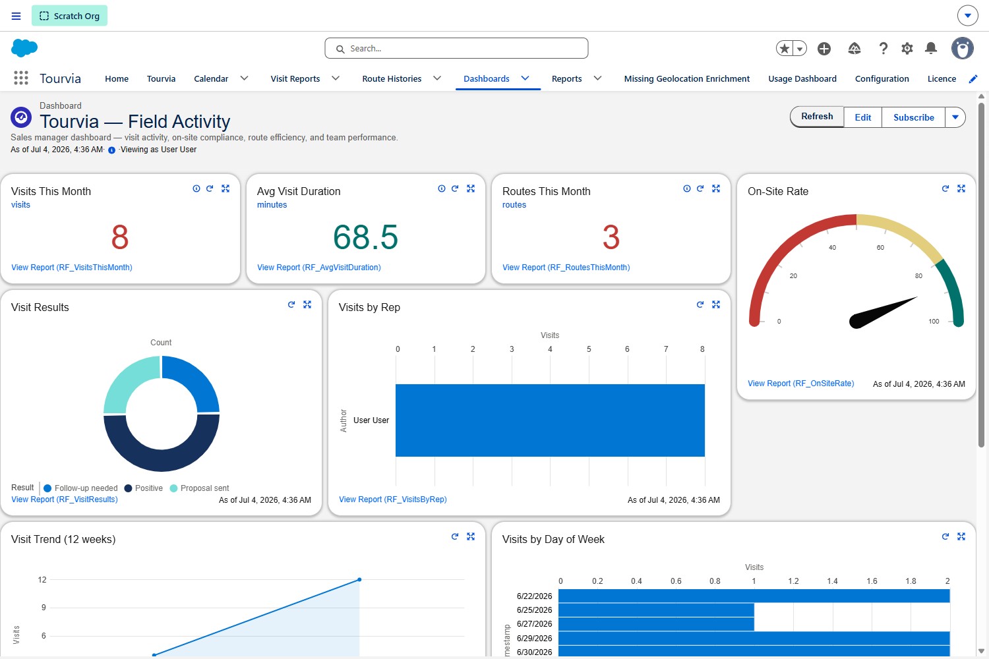Viewport: 989px width, 659px height.
Task: Open View Report (RF_VisitsThisMonth) link
Action: coord(72,268)
